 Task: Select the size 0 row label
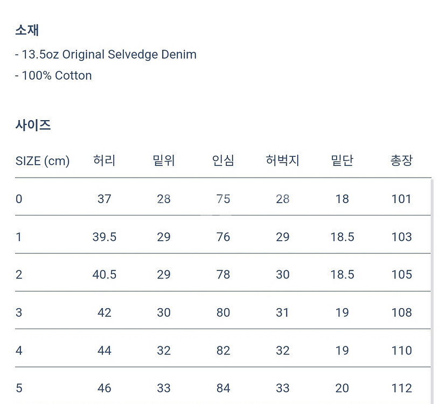pos(19,199)
